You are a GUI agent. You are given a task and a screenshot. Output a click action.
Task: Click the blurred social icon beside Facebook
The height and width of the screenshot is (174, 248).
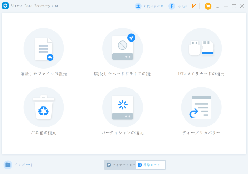point(182,6)
